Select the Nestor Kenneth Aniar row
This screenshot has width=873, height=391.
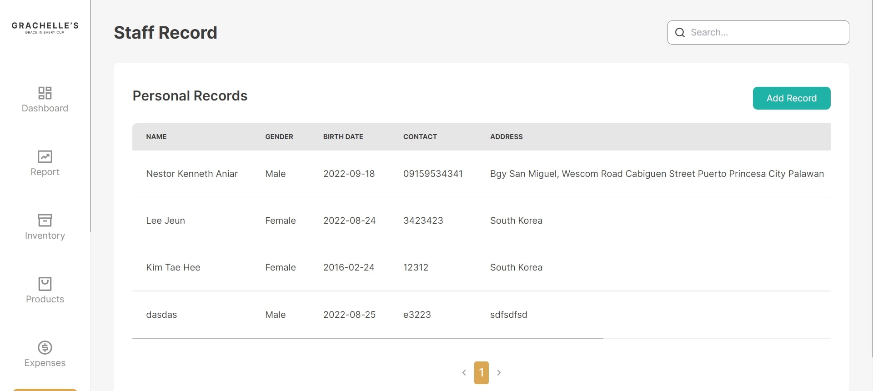point(481,174)
